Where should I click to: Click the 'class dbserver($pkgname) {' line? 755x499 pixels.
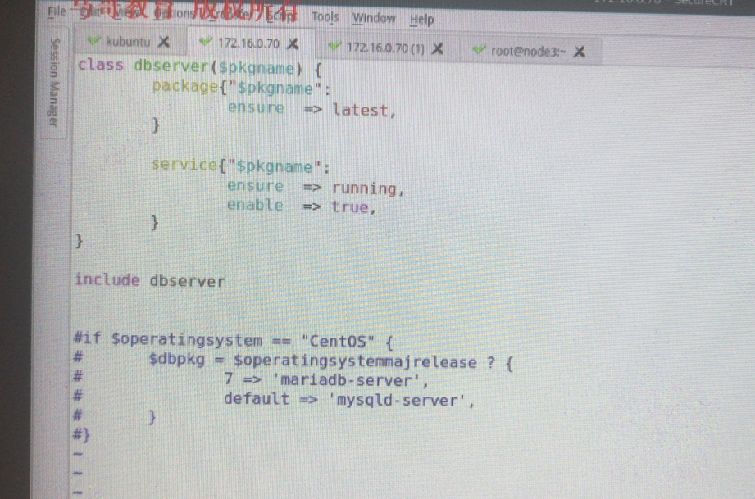pos(199,67)
